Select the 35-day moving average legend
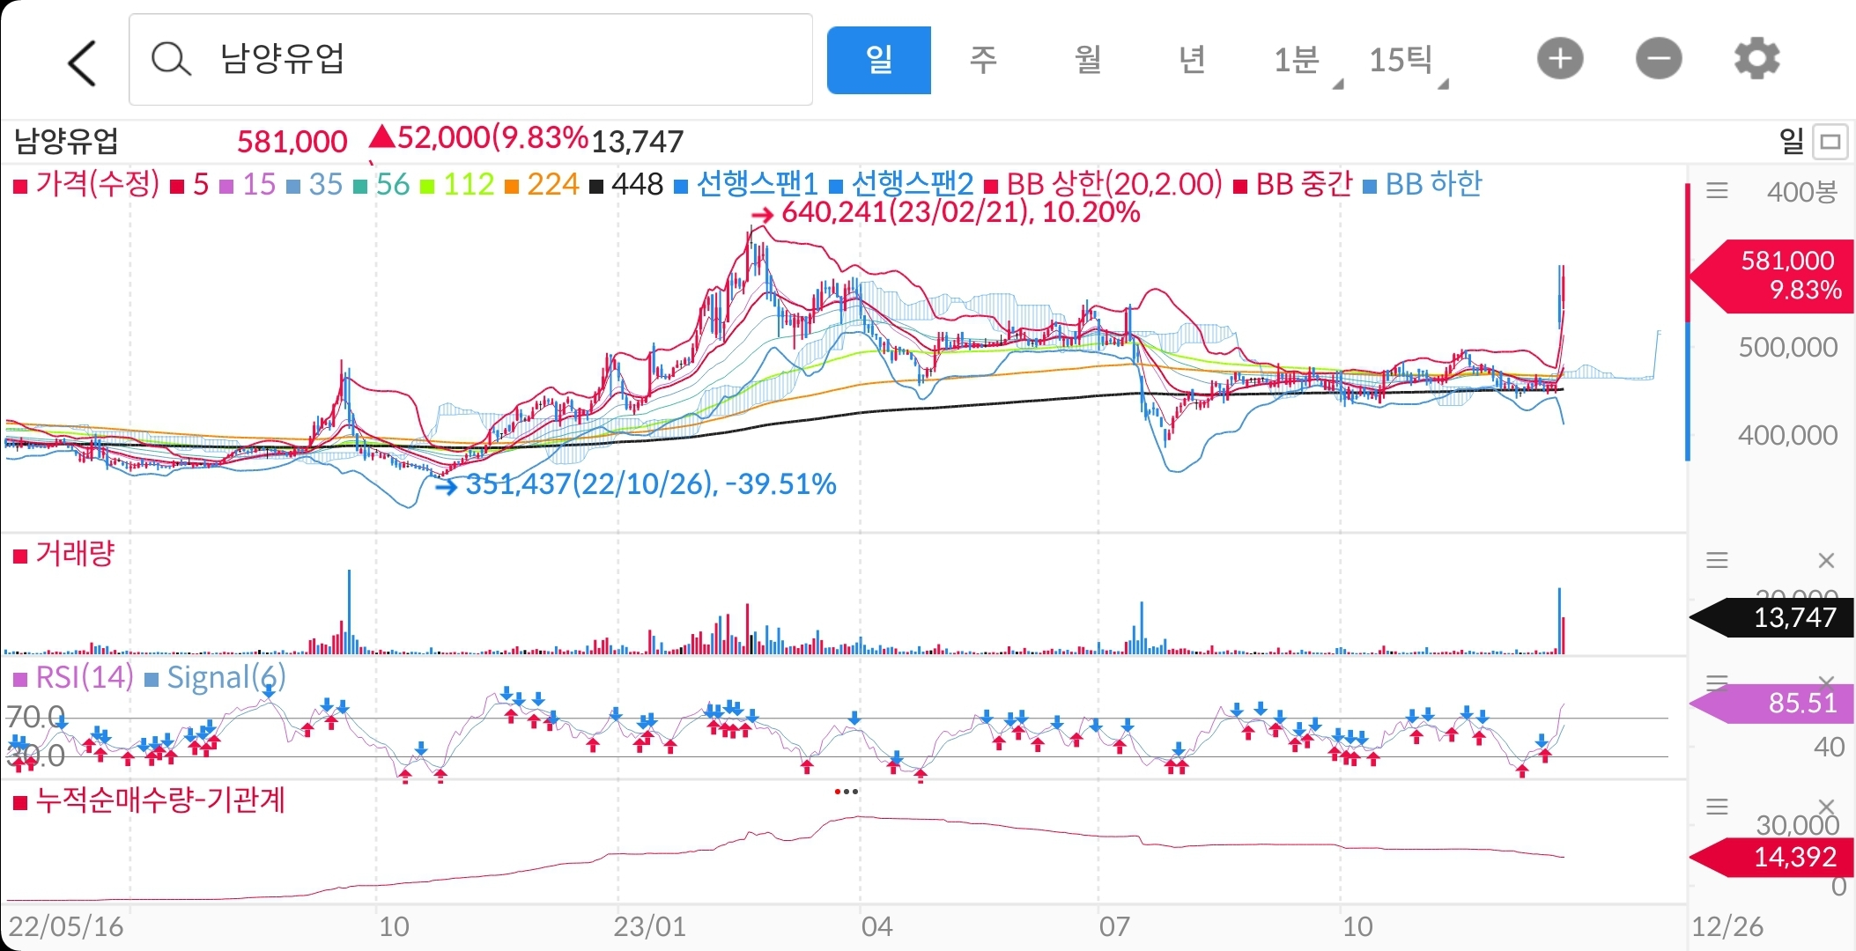 pos(314,184)
